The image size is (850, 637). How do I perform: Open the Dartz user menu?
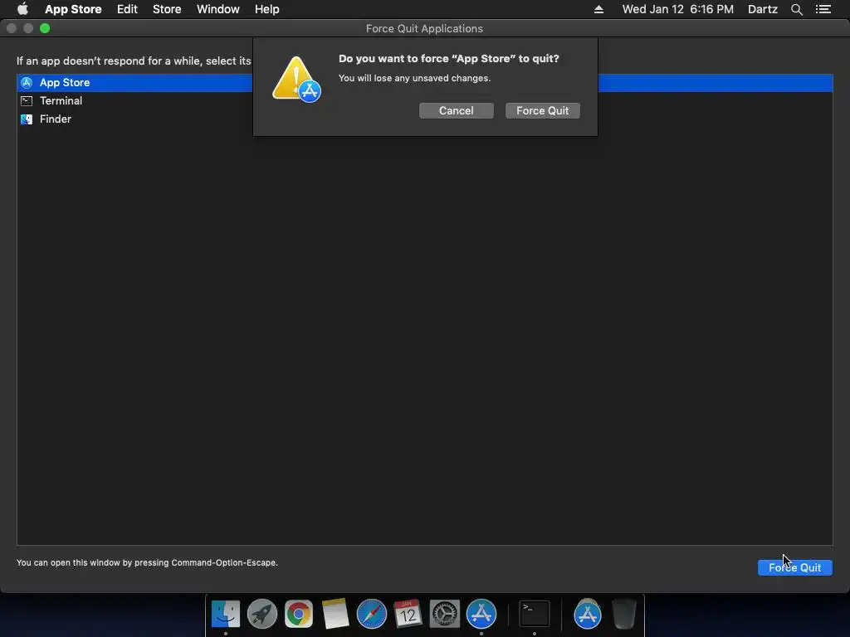coord(762,9)
